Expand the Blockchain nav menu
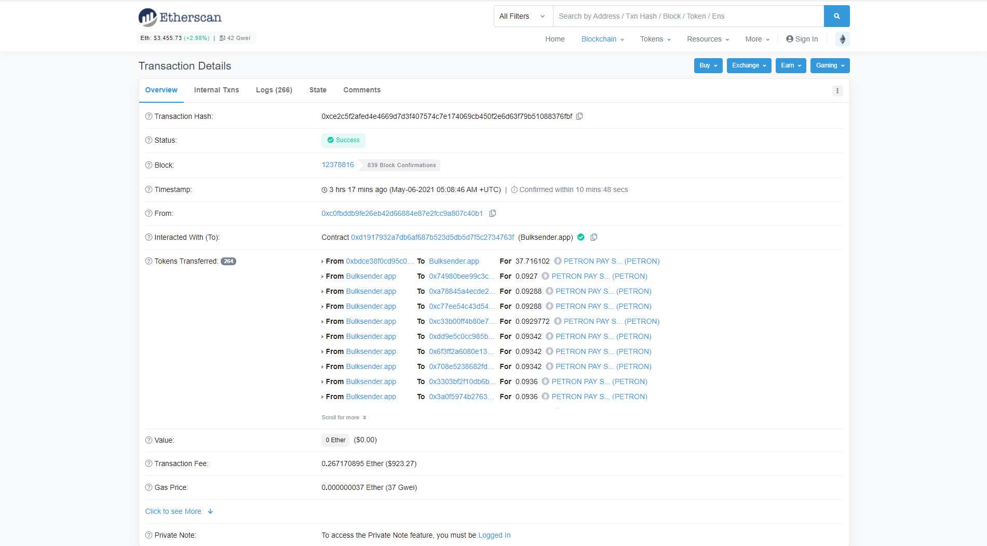The width and height of the screenshot is (987, 546). 602,39
